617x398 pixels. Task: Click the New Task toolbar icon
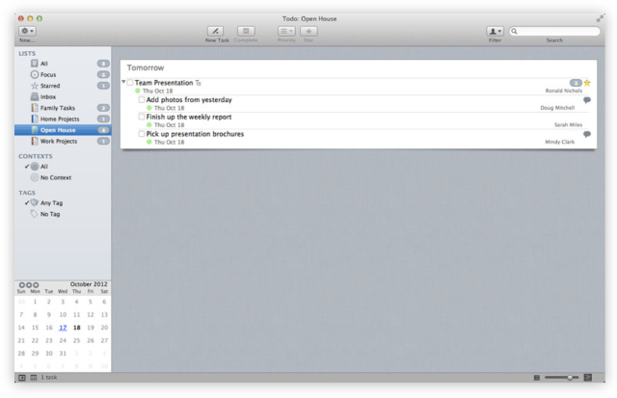pos(217,32)
